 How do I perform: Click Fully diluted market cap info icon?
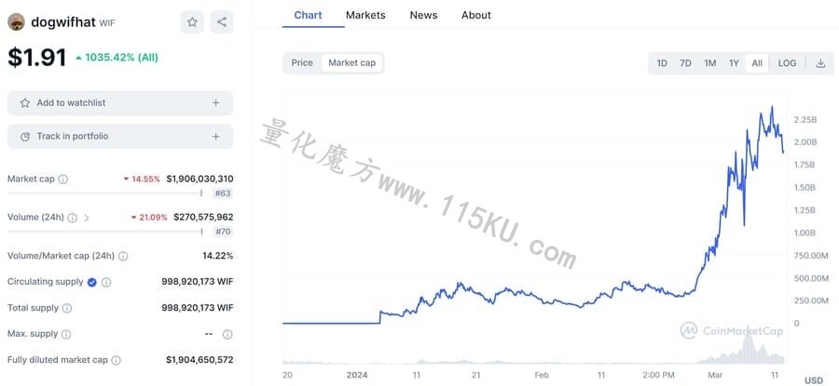pyautogui.click(x=116, y=360)
